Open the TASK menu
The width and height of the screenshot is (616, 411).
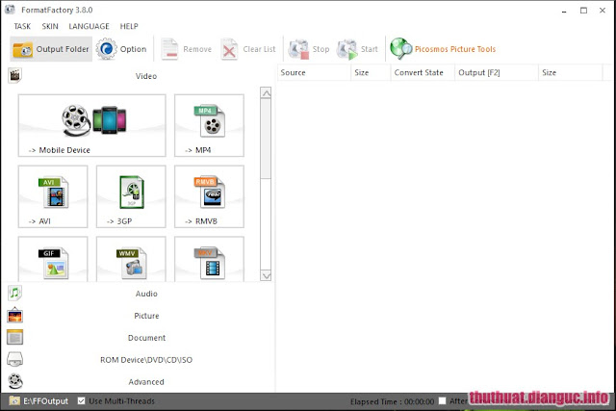[22, 26]
